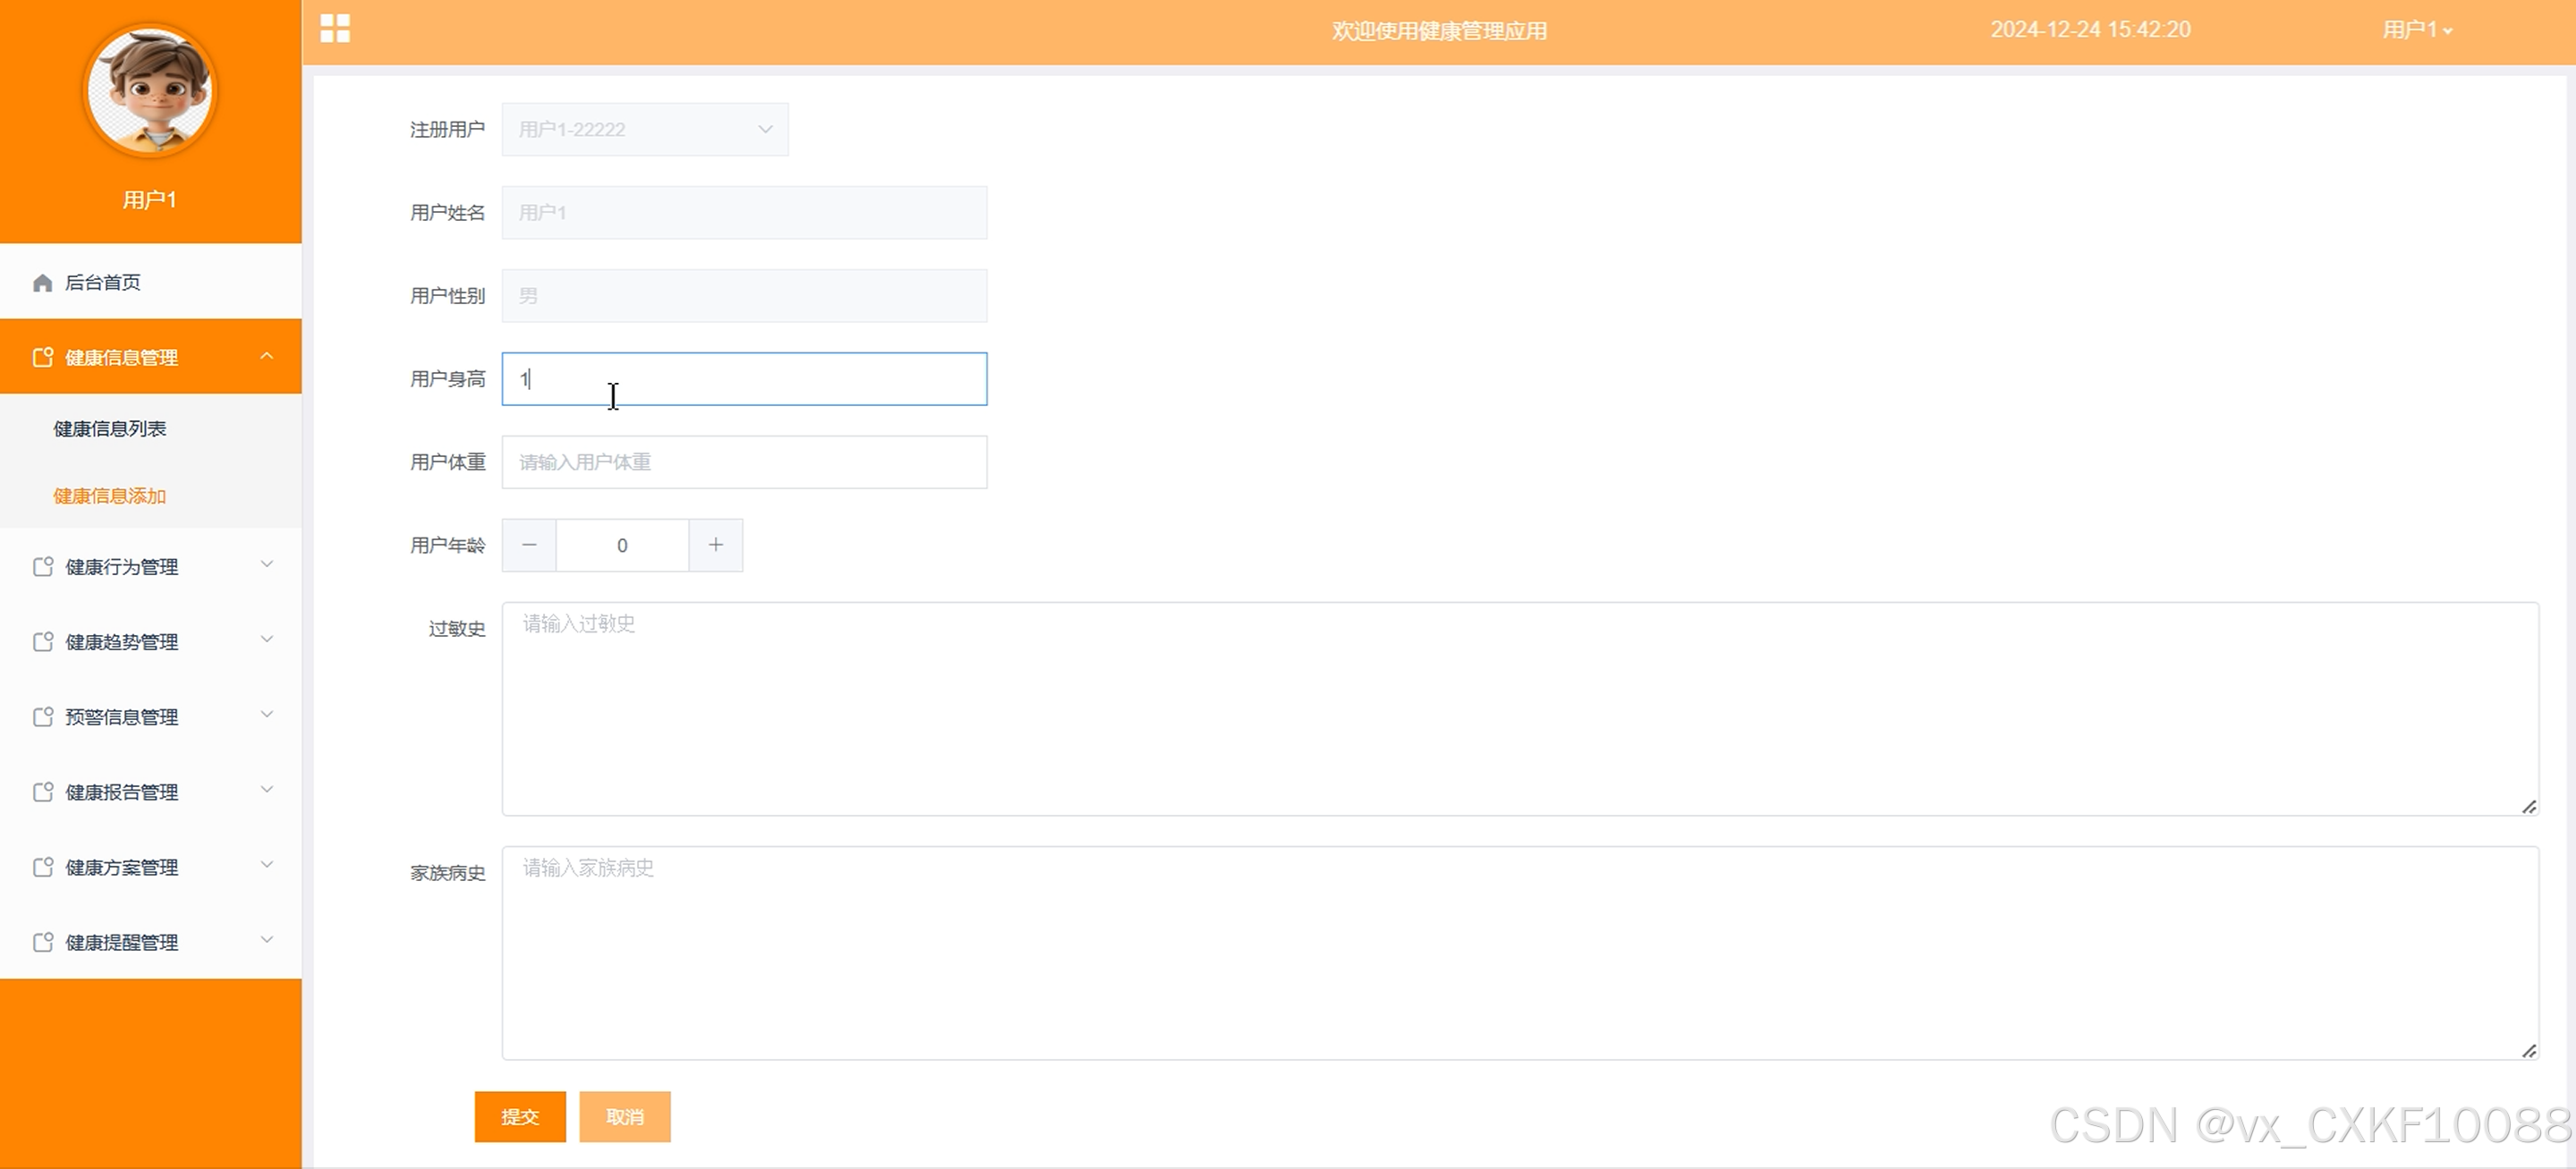Focus the 用户体重 input field

click(x=744, y=462)
